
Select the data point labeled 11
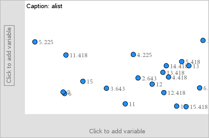(x=125, y=104)
